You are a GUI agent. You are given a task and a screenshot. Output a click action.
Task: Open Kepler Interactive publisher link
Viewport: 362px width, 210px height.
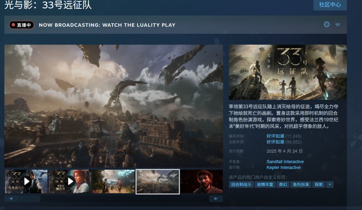[x=283, y=167]
